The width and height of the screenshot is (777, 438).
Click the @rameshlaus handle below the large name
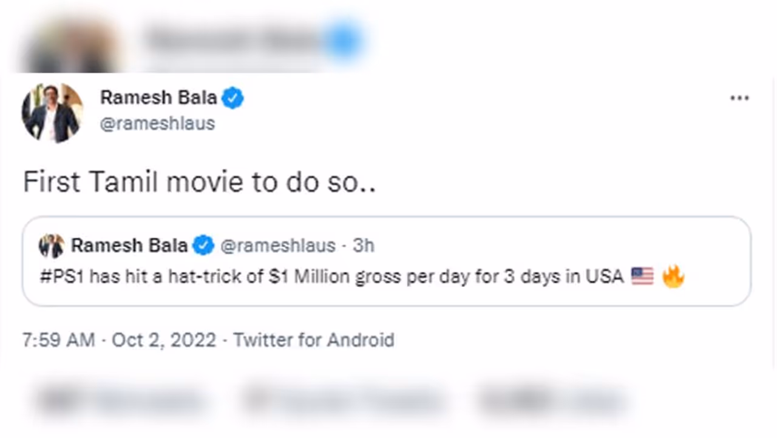pyautogui.click(x=157, y=123)
